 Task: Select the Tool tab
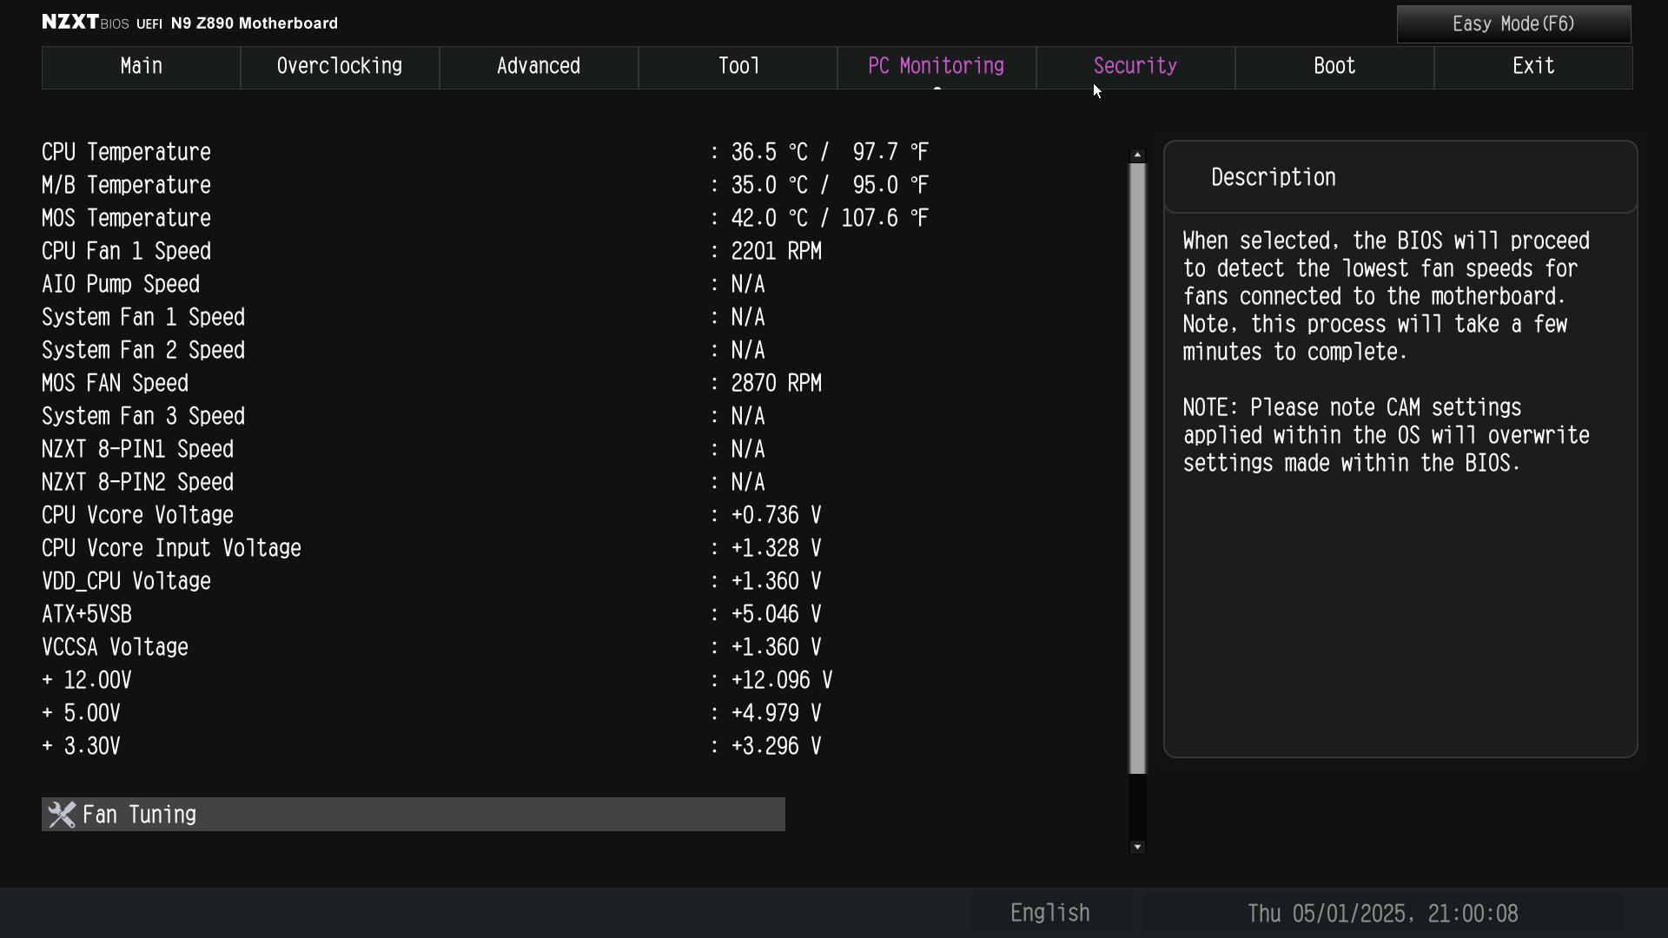click(x=738, y=67)
